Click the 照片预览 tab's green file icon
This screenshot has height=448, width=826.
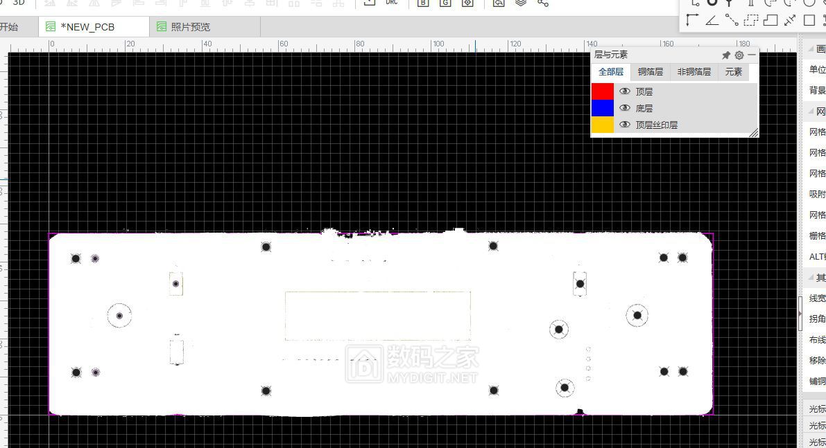coord(162,26)
